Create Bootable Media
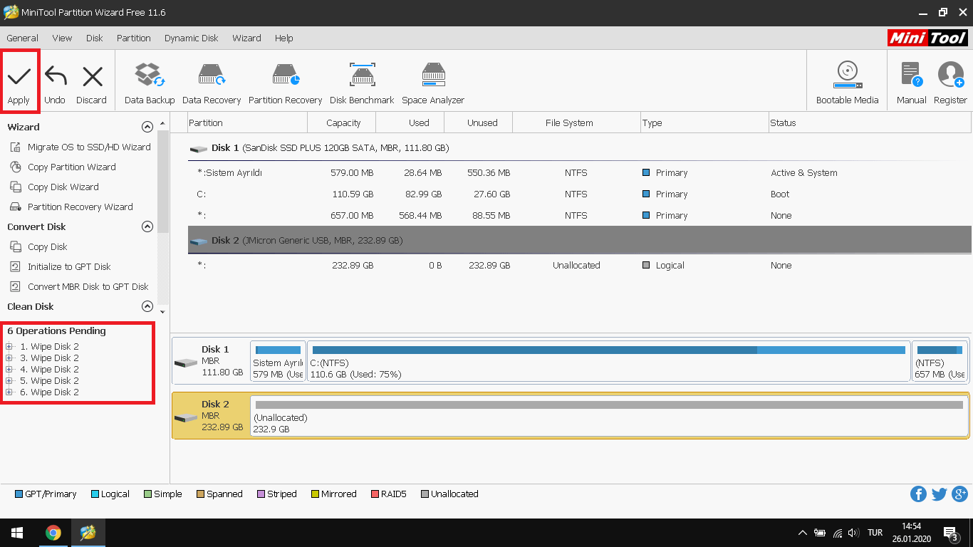973x547 pixels. [847, 83]
